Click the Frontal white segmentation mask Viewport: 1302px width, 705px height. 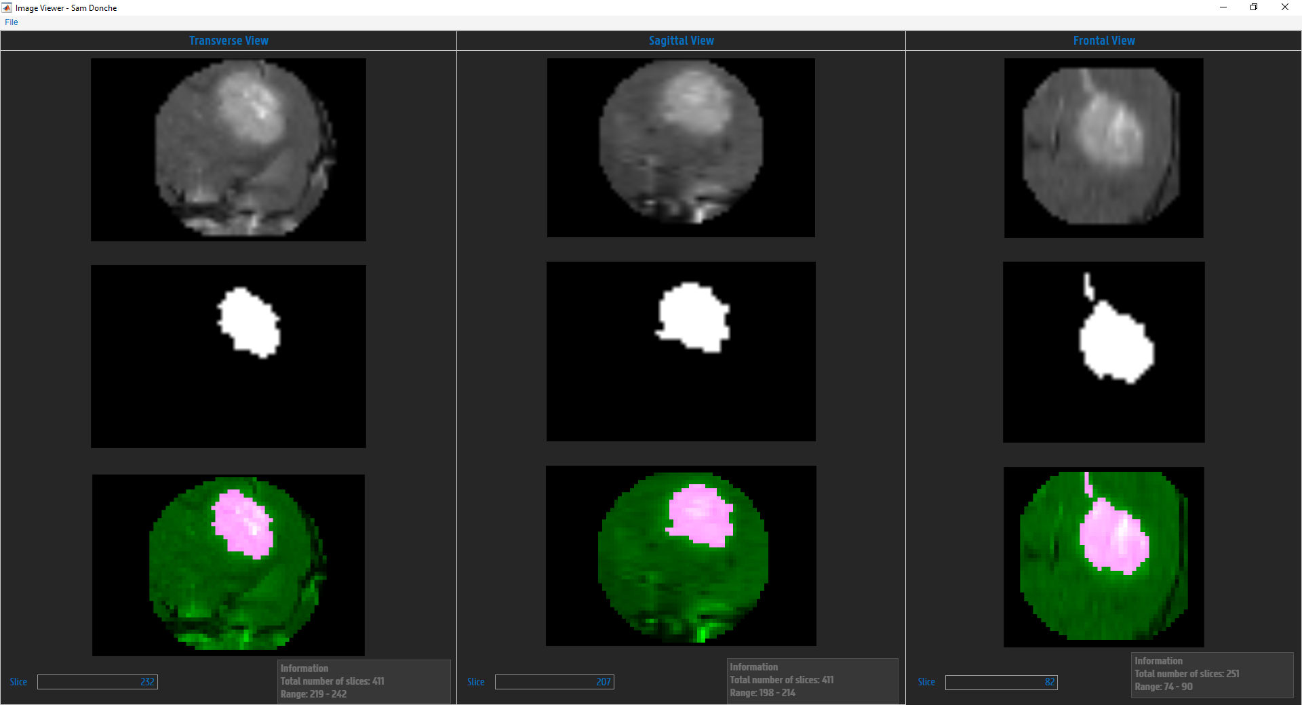[x=1104, y=352]
